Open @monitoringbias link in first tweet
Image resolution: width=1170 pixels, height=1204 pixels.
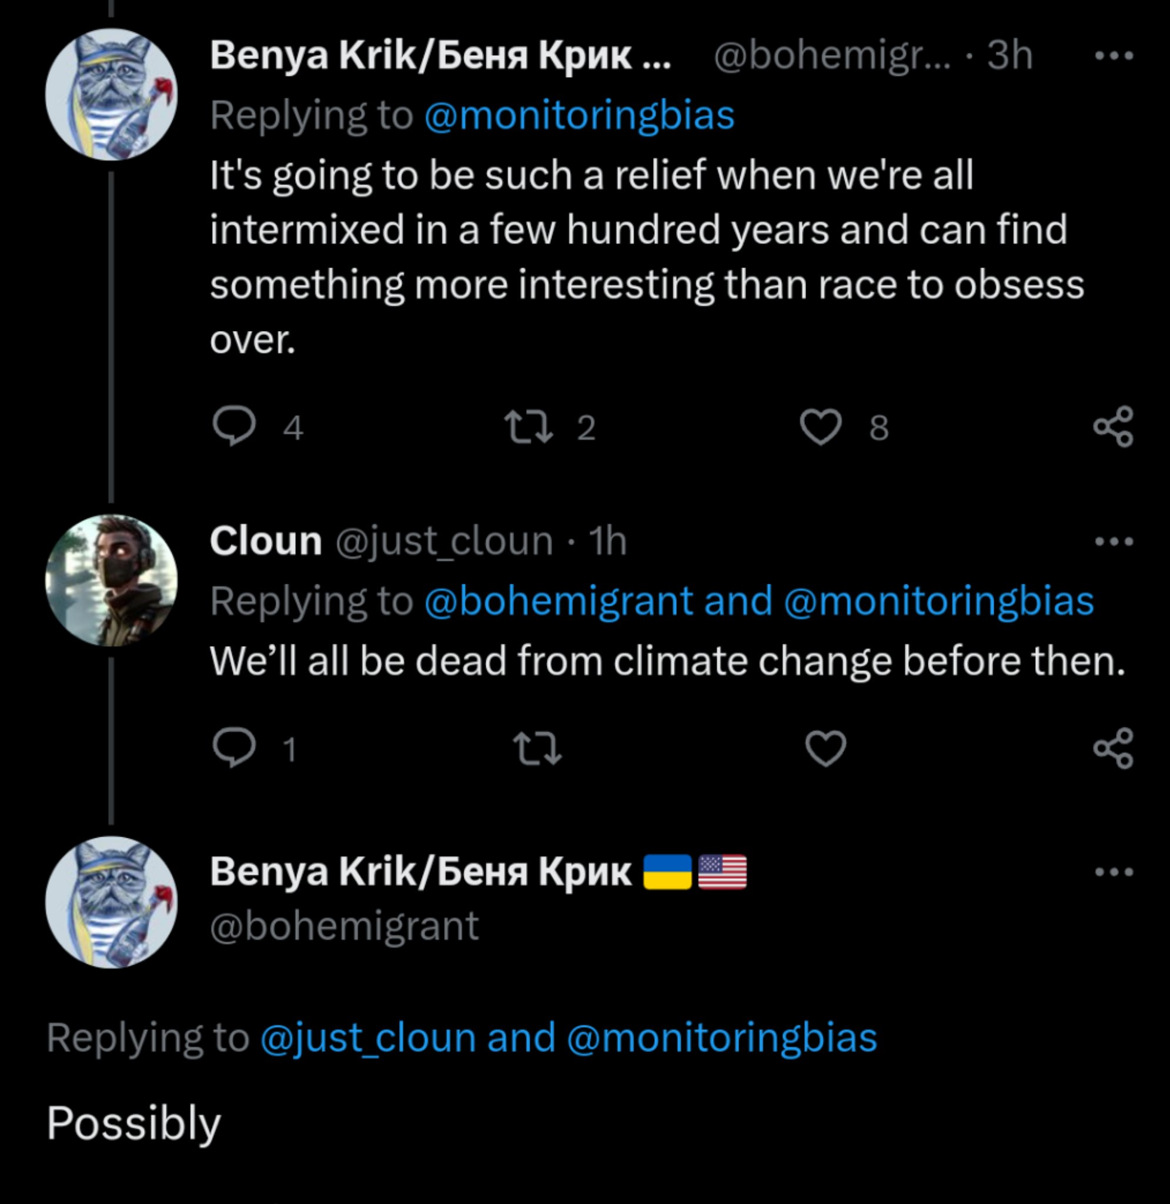tap(580, 115)
